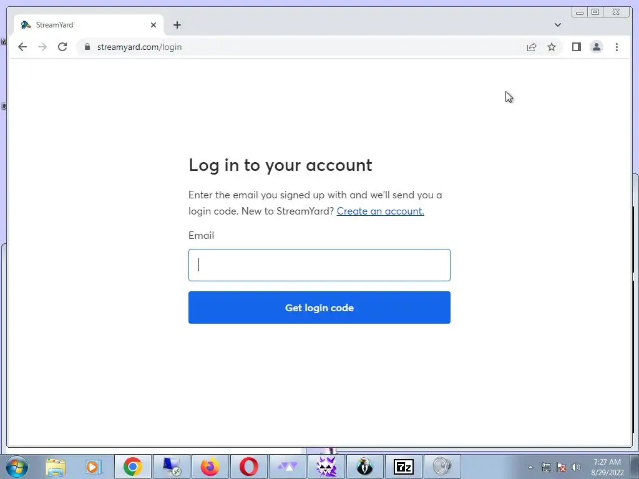
Task: Click the forward navigation arrow
Action: pos(42,47)
